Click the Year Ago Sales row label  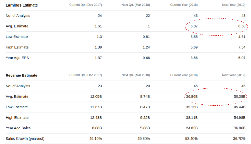point(18,128)
